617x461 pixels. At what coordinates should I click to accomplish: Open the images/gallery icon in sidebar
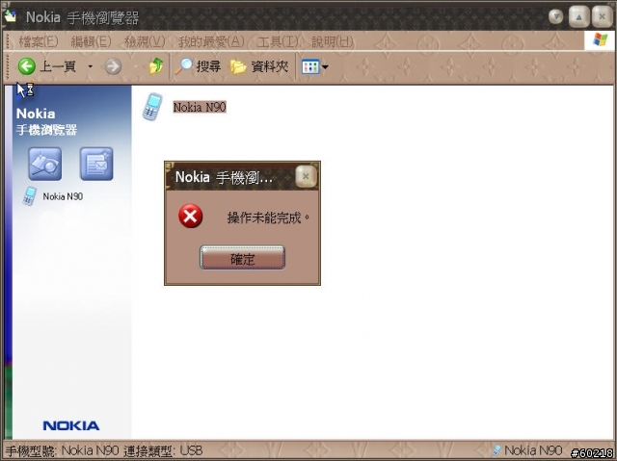[45, 165]
